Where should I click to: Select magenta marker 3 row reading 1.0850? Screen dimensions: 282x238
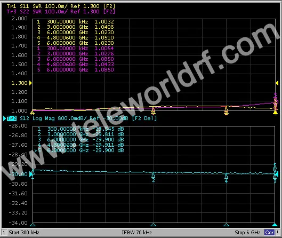pos(75,59)
